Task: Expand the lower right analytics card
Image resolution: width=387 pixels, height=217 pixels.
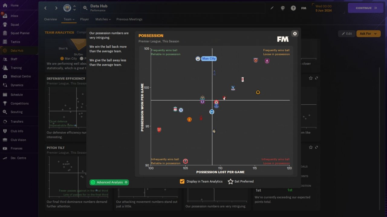Action: coord(317,147)
